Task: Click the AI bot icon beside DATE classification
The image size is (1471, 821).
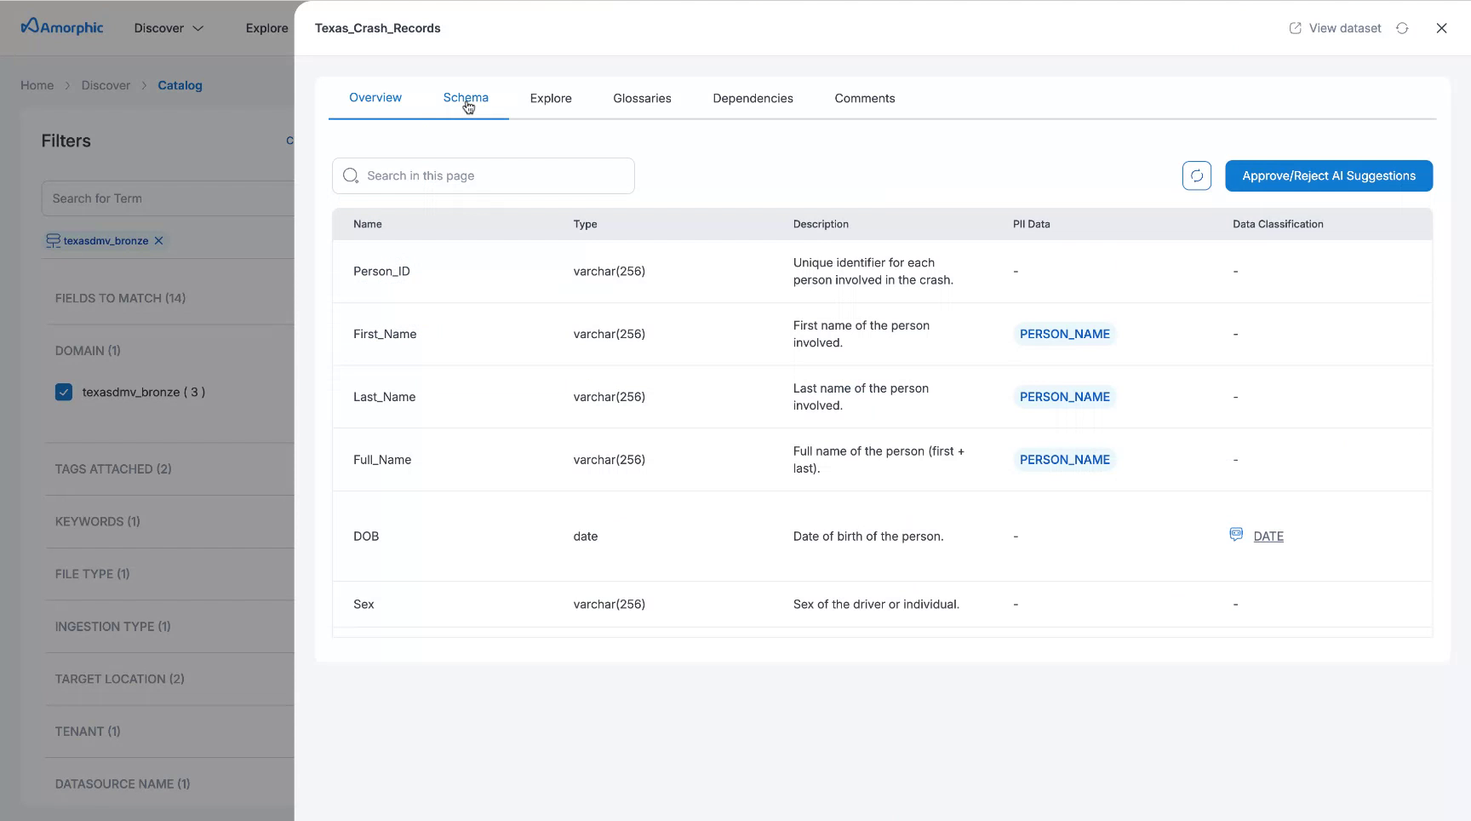Action: (x=1236, y=534)
